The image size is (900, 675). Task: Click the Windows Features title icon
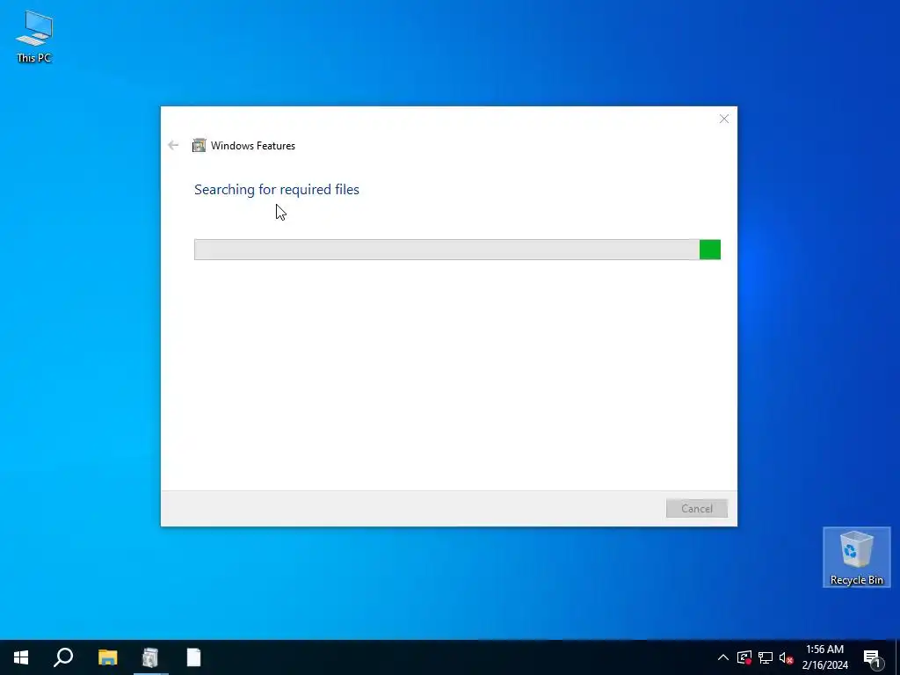(200, 146)
